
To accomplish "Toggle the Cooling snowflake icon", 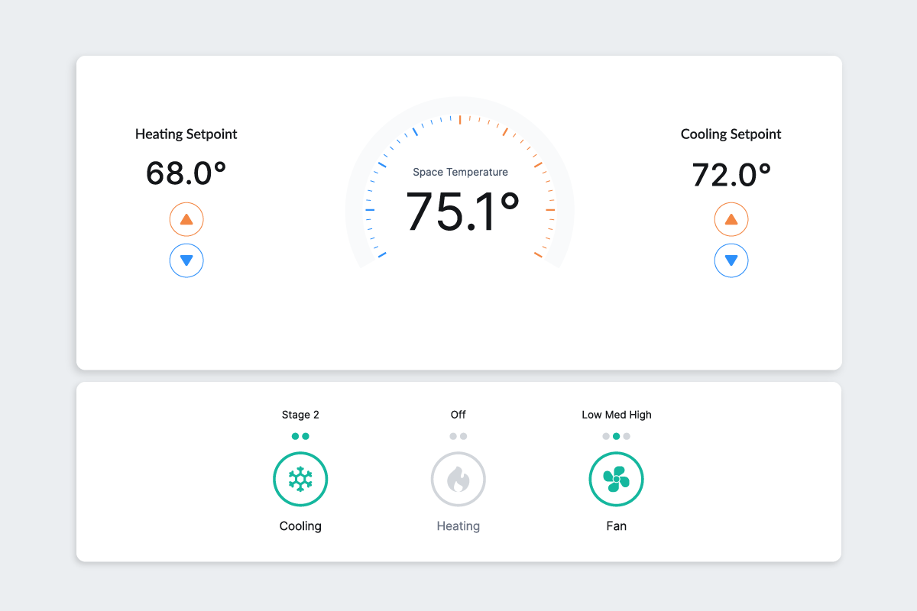I will pos(300,480).
